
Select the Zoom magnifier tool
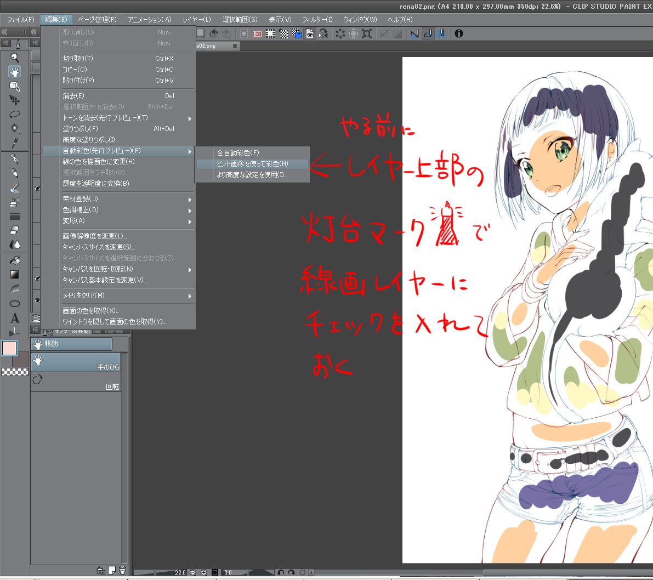coord(15,58)
